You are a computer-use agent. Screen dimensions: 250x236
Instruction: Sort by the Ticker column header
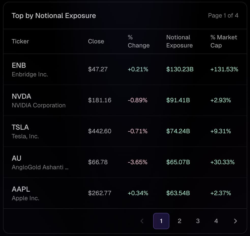pos(20,41)
